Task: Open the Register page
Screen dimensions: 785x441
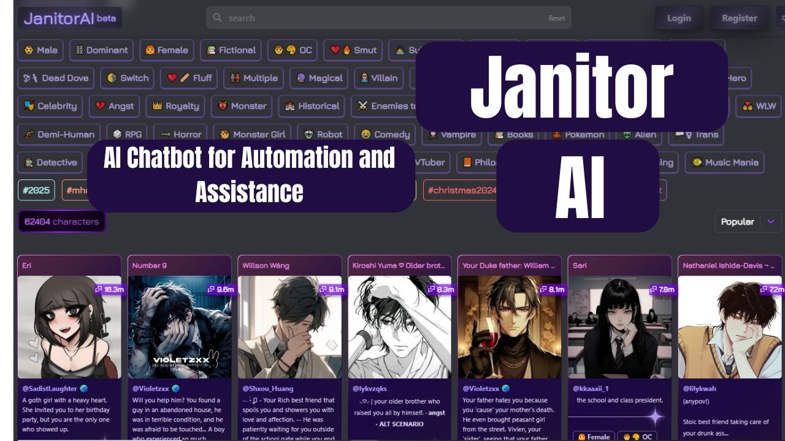Action: pyautogui.click(x=739, y=18)
